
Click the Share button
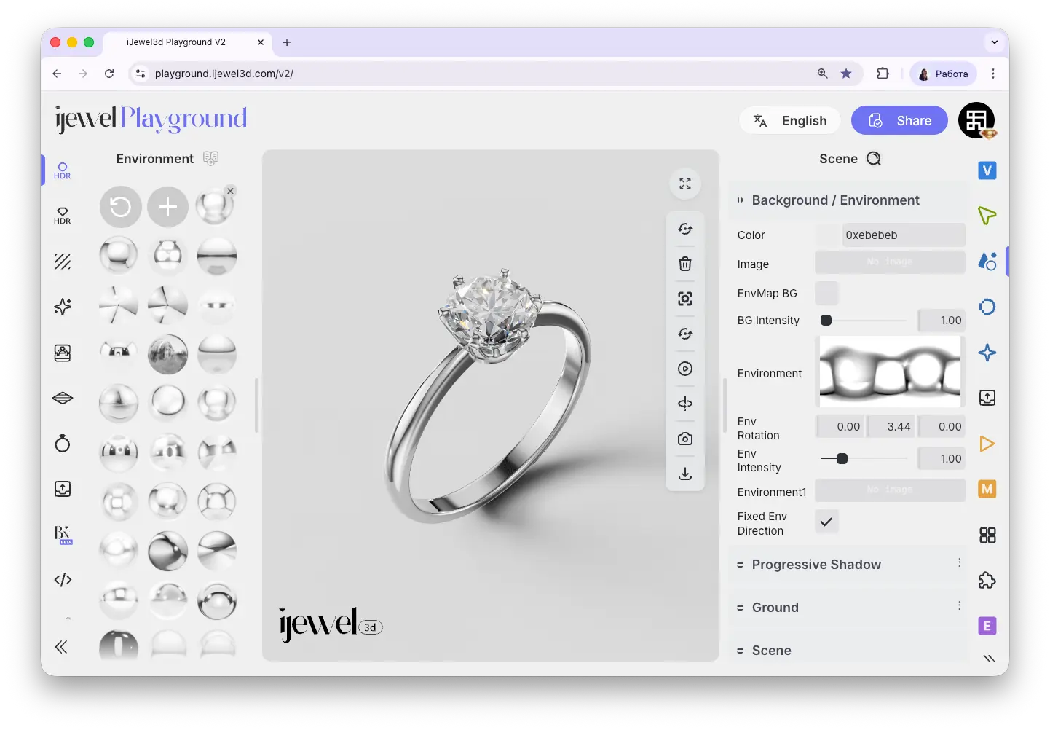pyautogui.click(x=899, y=121)
